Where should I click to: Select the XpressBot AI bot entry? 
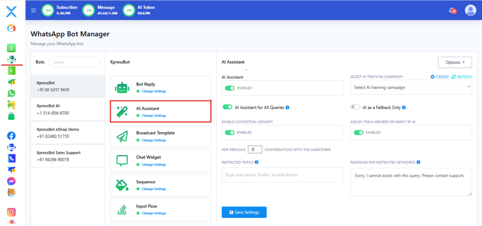(x=68, y=109)
